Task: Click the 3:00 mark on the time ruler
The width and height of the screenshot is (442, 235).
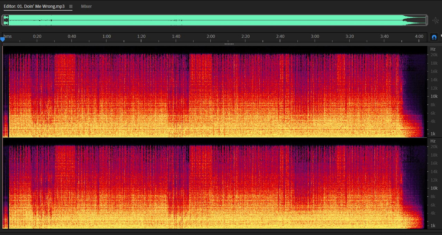Action: pyautogui.click(x=315, y=36)
